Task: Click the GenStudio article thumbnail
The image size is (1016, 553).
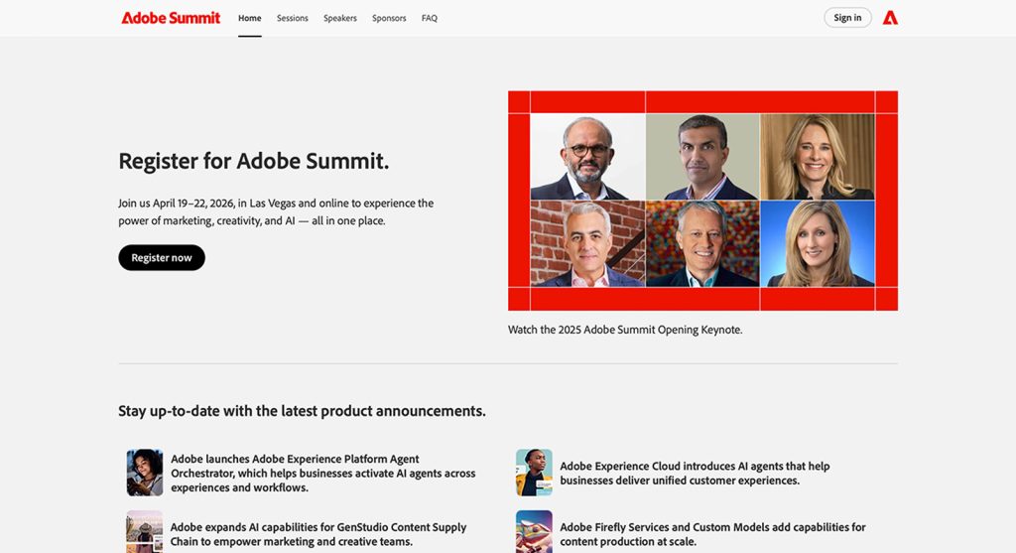Action: (145, 531)
